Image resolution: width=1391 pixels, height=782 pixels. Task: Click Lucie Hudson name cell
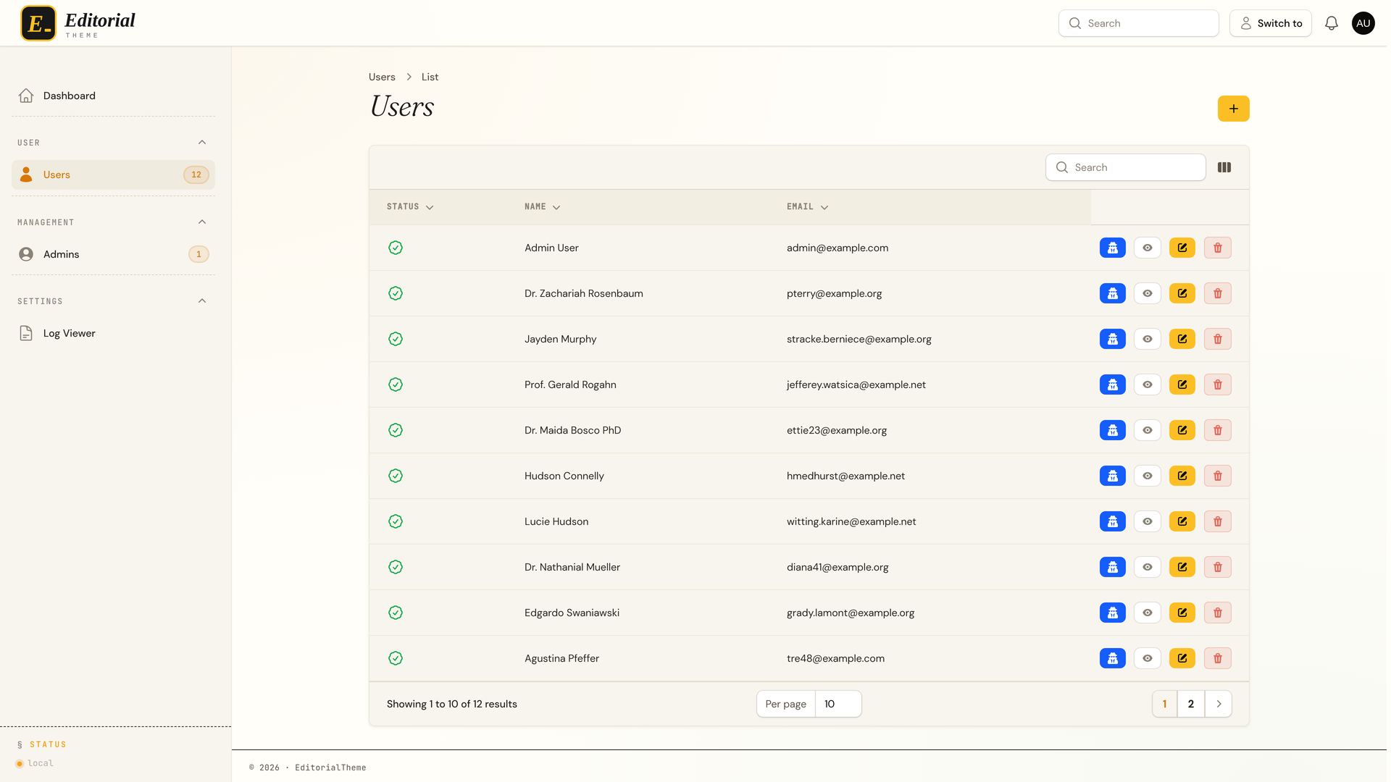(x=556, y=521)
